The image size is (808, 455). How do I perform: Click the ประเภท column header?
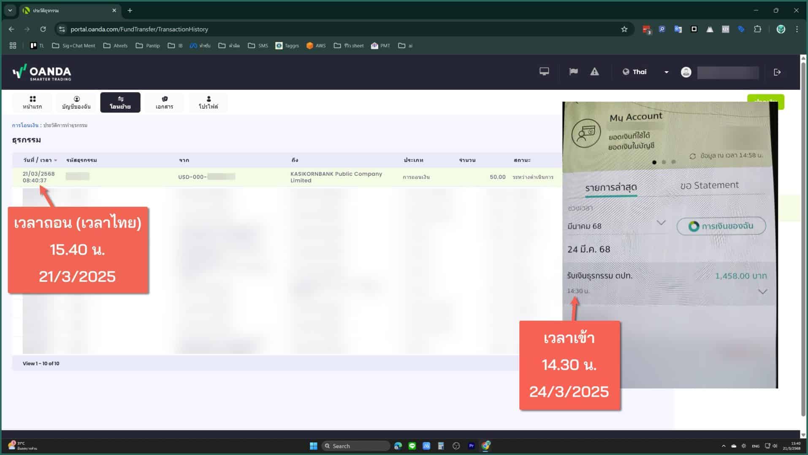click(413, 160)
